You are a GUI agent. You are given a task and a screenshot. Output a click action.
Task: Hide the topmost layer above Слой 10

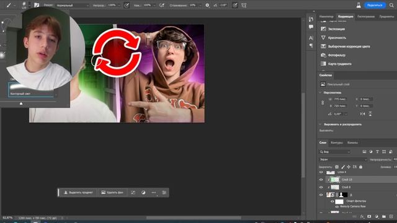point(321,172)
